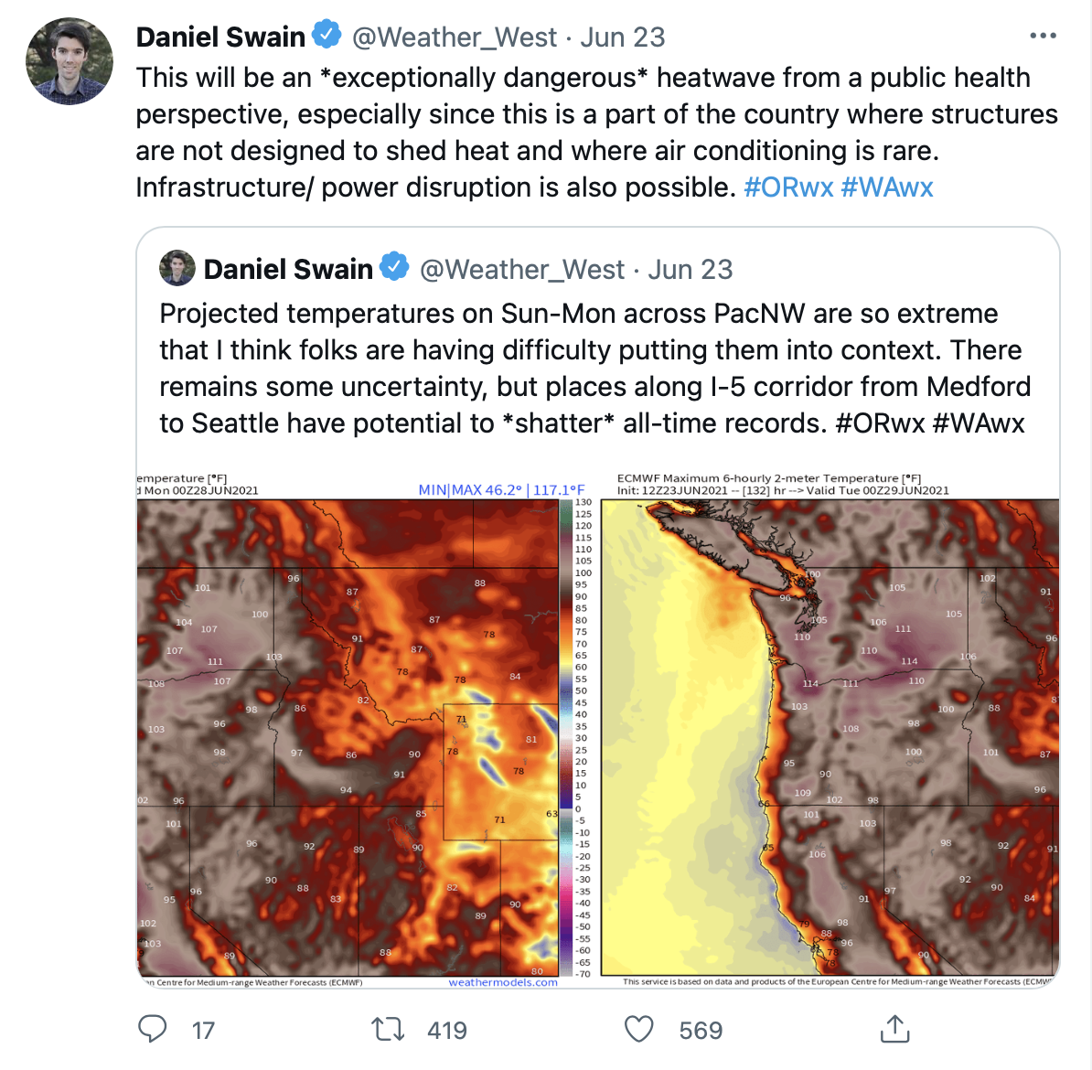
Task: Click the small avatar in quoted tweet
Action: point(177,269)
